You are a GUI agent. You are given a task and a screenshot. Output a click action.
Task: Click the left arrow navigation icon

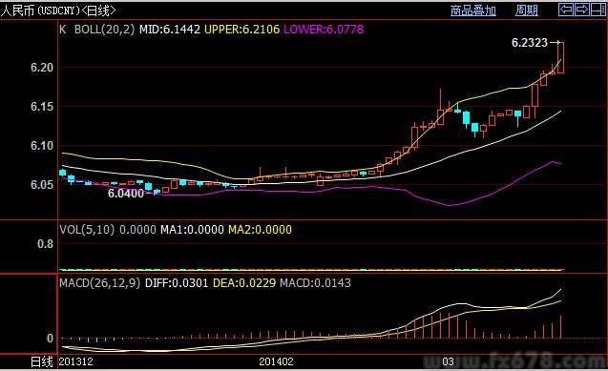tap(566, 10)
